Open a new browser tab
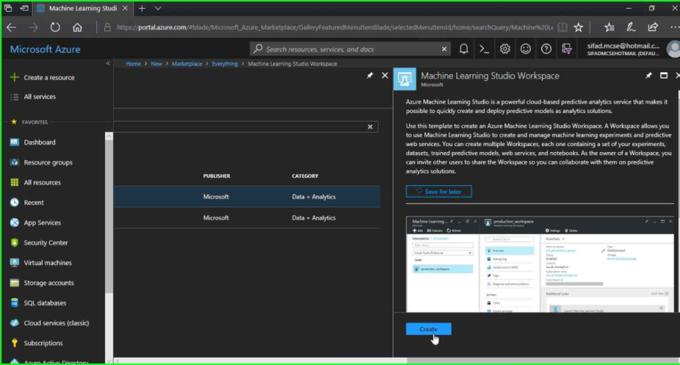Screen dimensions: 680x365 [x=142, y=8]
